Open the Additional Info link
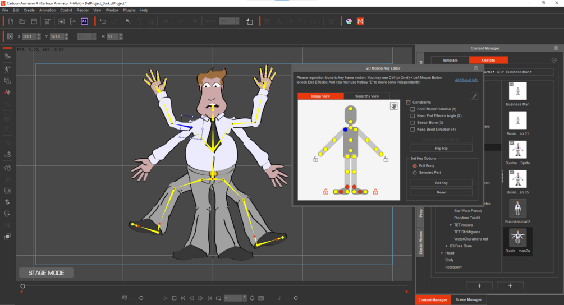This screenshot has height=305, width=564. pyautogui.click(x=466, y=80)
